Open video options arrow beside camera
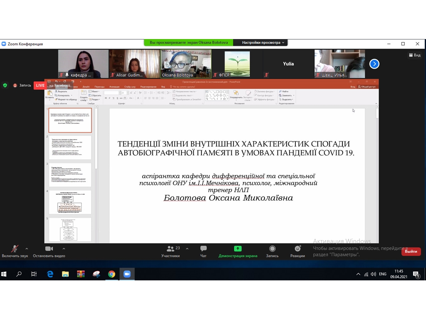Image resolution: width=426 pixels, height=319 pixels. click(x=64, y=248)
